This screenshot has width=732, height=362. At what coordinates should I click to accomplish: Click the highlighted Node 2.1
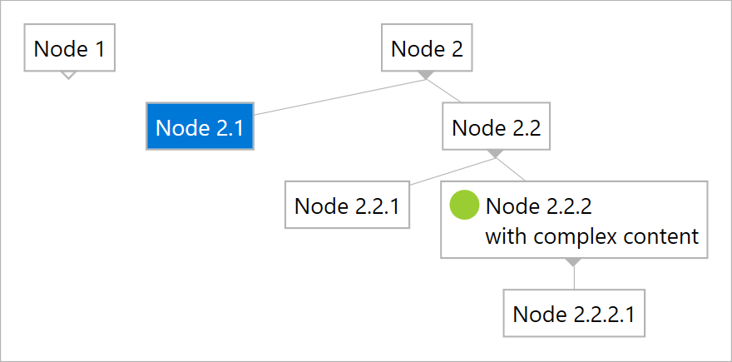200,126
